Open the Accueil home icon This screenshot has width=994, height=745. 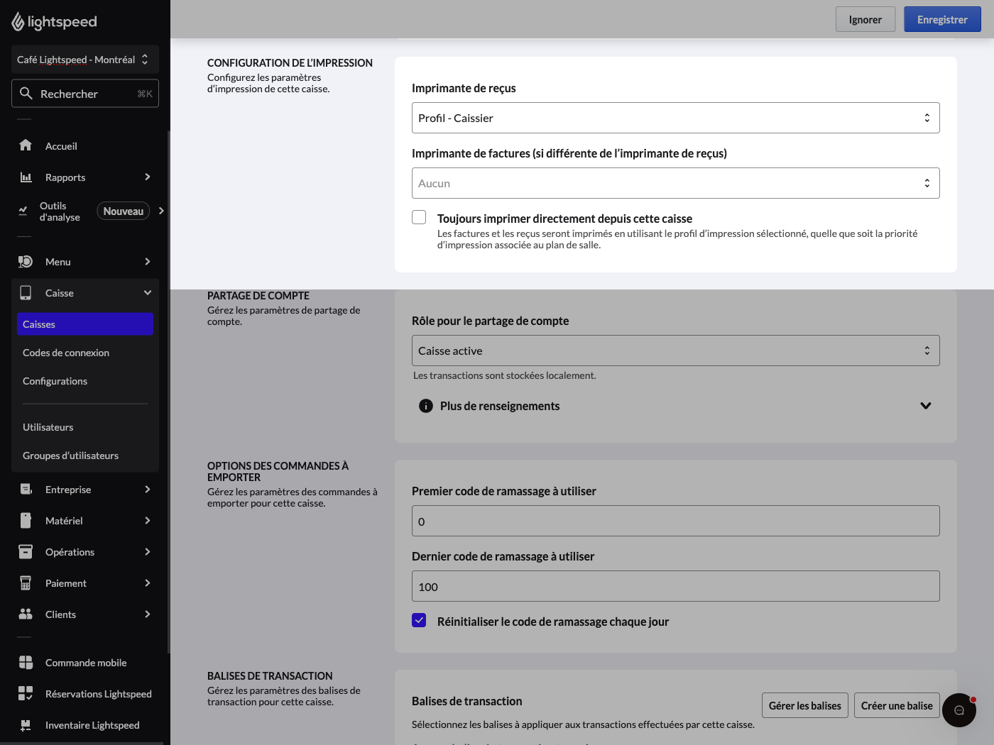[26, 145]
